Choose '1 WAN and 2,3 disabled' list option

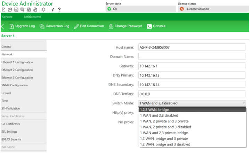tap(192, 115)
